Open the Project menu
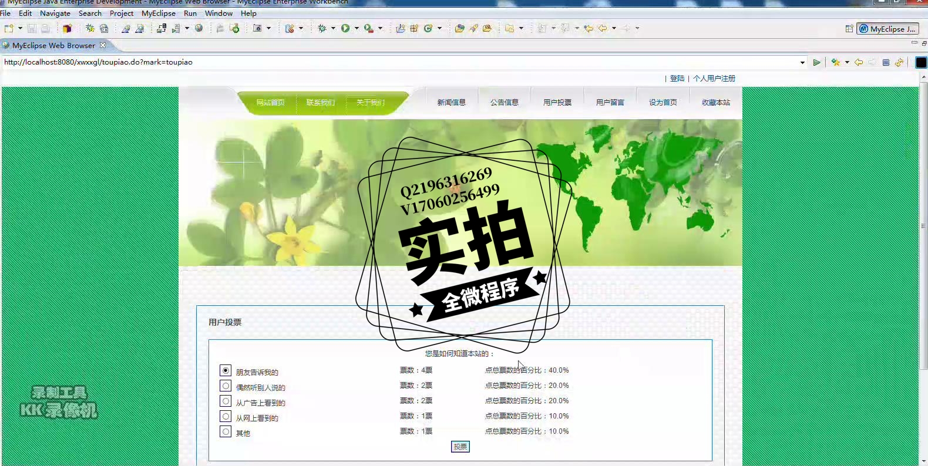This screenshot has width=928, height=466. (x=122, y=13)
